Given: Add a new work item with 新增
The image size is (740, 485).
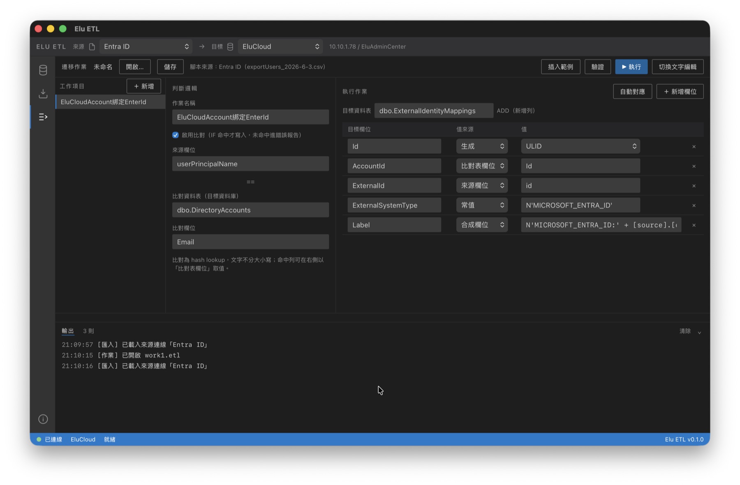Looking at the screenshot, I should [144, 86].
